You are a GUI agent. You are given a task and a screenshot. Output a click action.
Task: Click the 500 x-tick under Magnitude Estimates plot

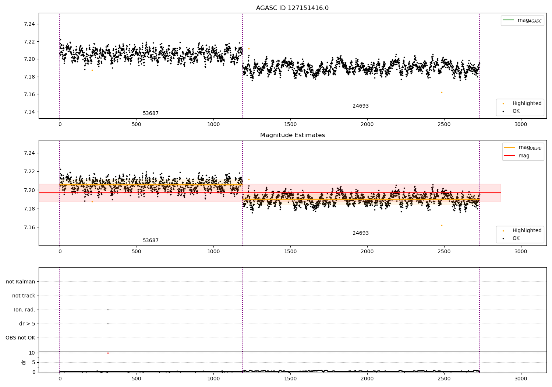(x=137, y=252)
